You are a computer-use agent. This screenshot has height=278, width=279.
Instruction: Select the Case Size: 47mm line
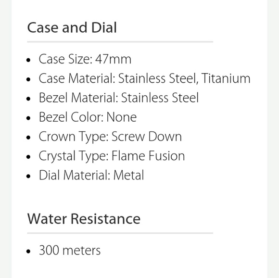pos(85,59)
